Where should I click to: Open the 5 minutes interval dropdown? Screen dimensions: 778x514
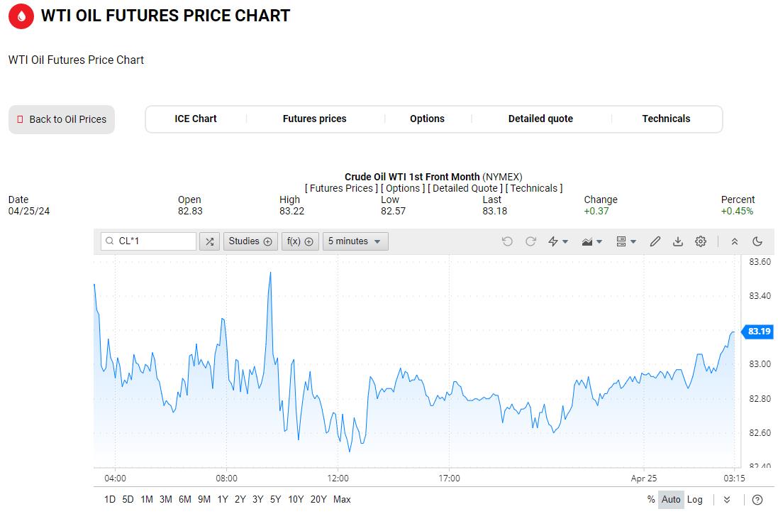point(355,241)
